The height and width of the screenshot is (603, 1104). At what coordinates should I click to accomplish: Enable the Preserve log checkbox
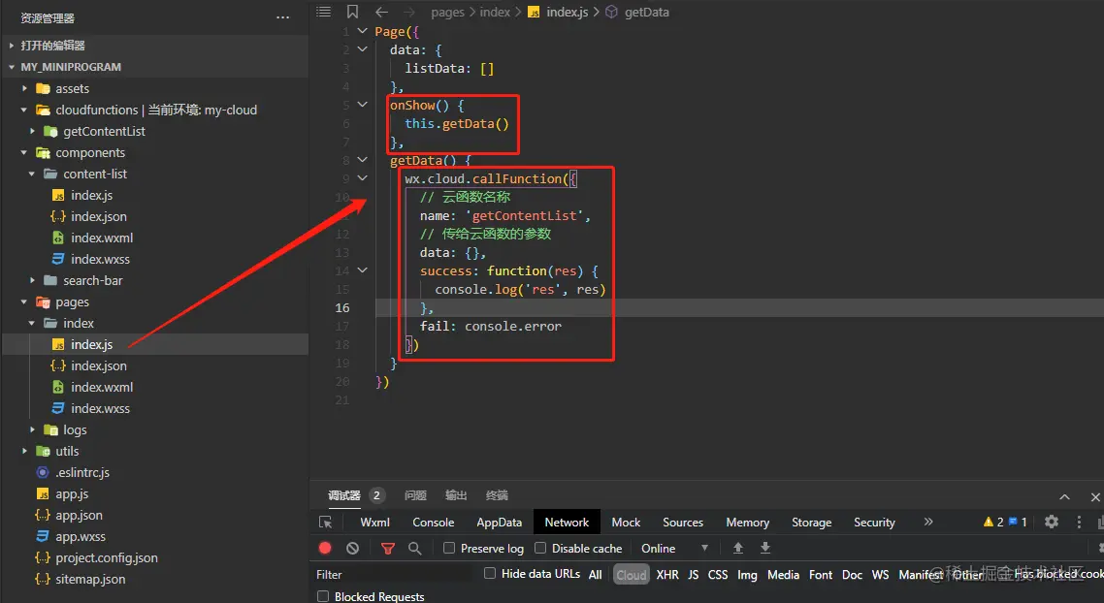click(x=448, y=548)
